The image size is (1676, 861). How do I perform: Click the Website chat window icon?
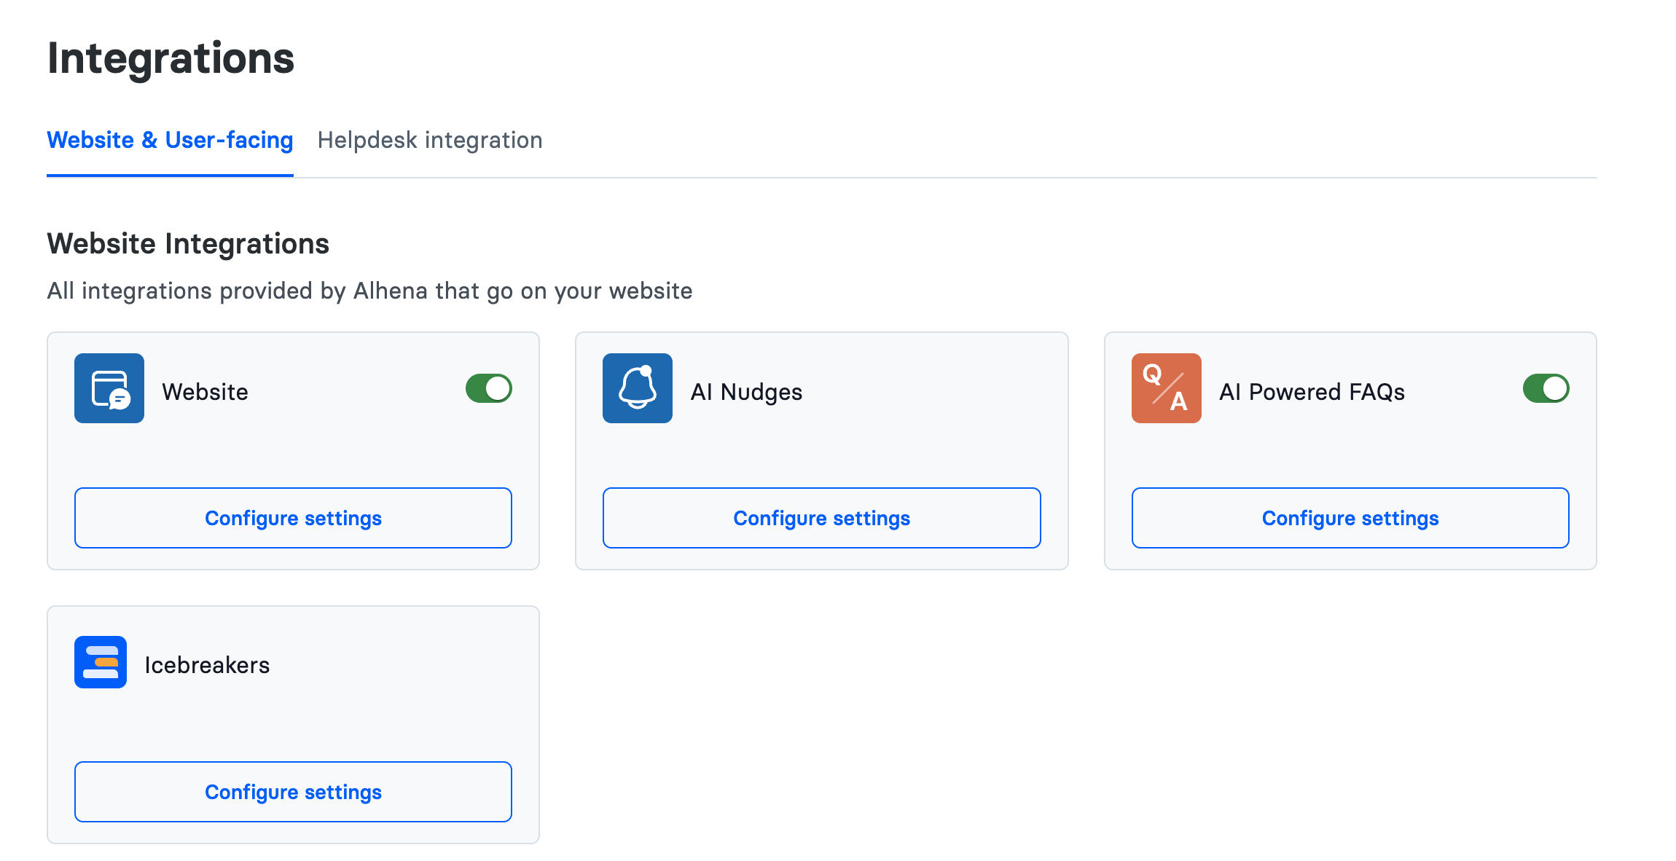click(109, 388)
